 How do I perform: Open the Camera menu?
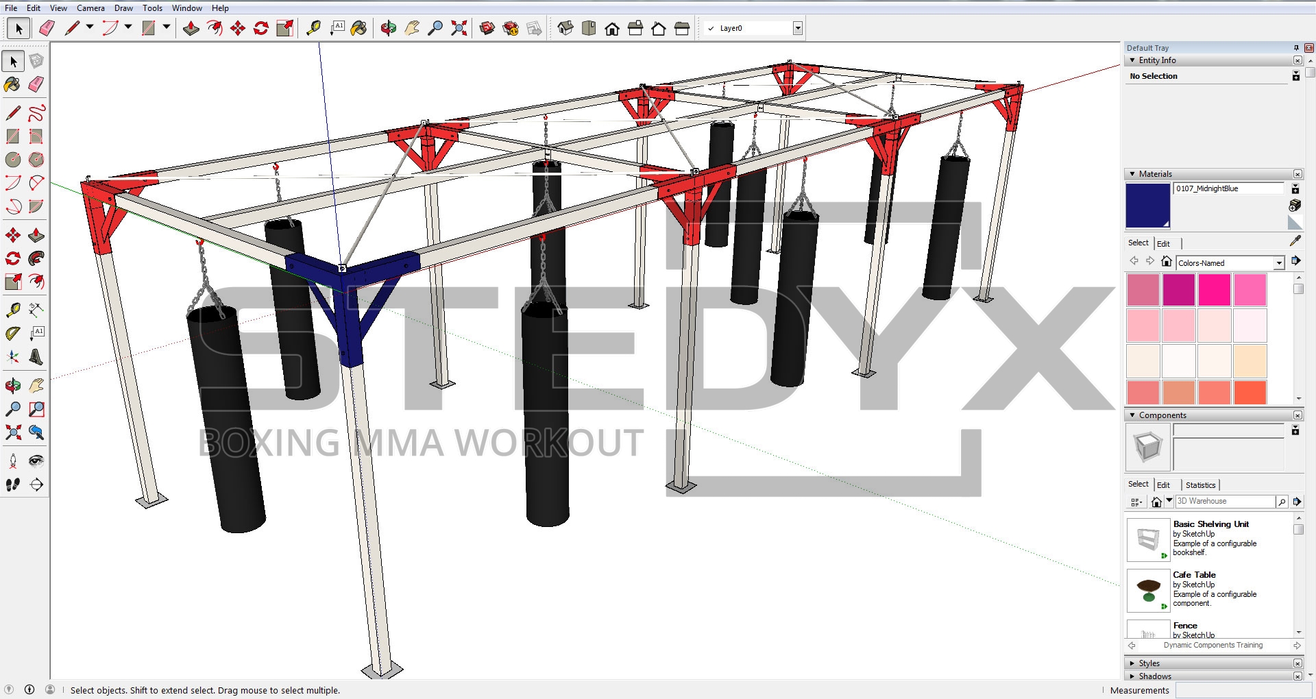click(90, 8)
